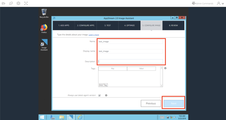Click the Tags scrollbar down arrow
The width and height of the screenshot is (226, 120).
[161, 86]
